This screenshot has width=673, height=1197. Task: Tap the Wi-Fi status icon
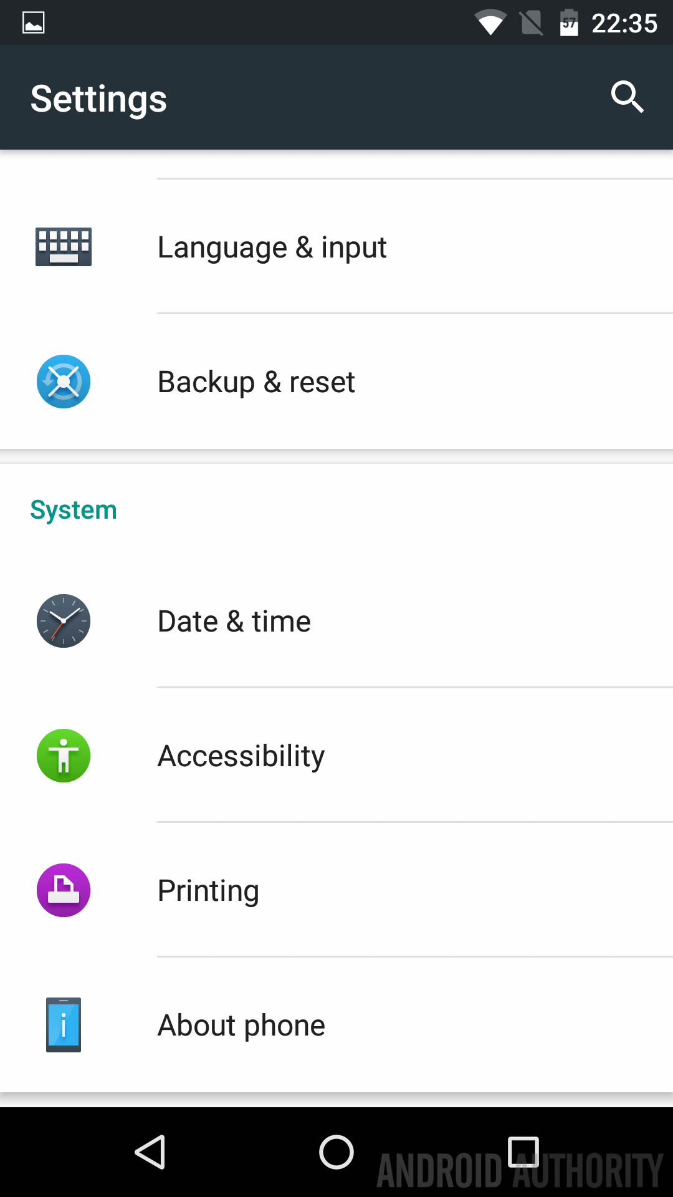pyautogui.click(x=490, y=24)
